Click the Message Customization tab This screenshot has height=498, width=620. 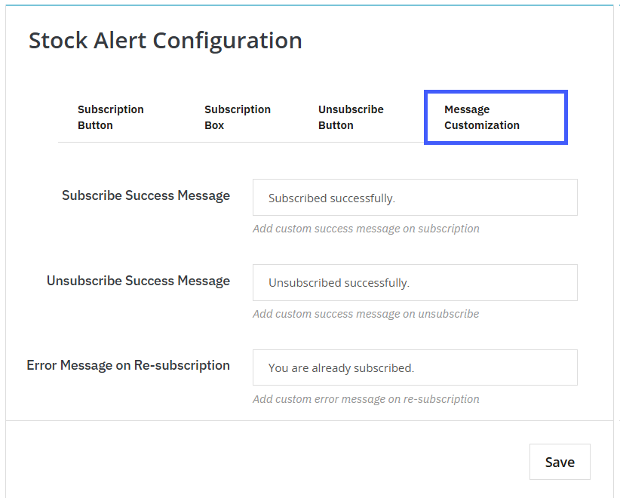click(x=495, y=118)
